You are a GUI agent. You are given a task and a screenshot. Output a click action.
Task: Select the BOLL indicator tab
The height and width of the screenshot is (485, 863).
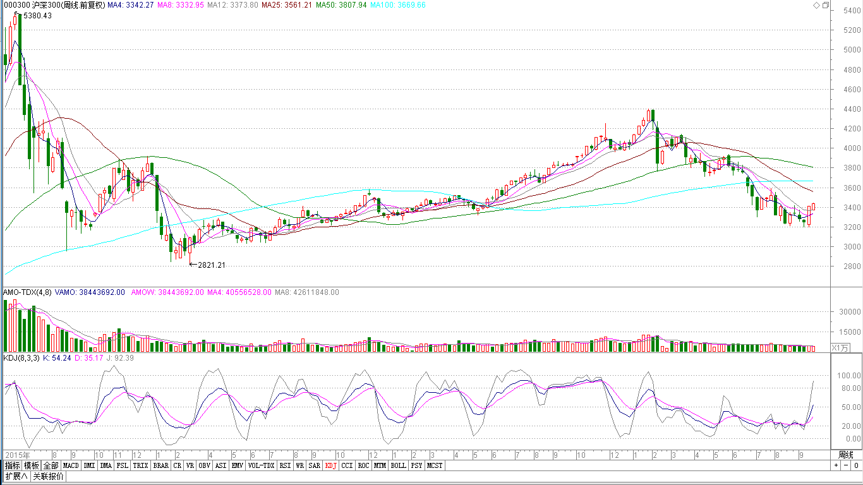[x=398, y=466]
